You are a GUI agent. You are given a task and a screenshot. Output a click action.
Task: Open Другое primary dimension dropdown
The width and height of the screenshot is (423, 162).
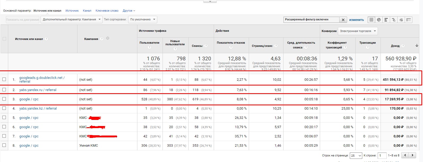click(x=129, y=11)
